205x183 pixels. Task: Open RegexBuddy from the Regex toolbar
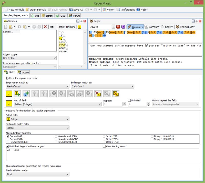point(187,27)
